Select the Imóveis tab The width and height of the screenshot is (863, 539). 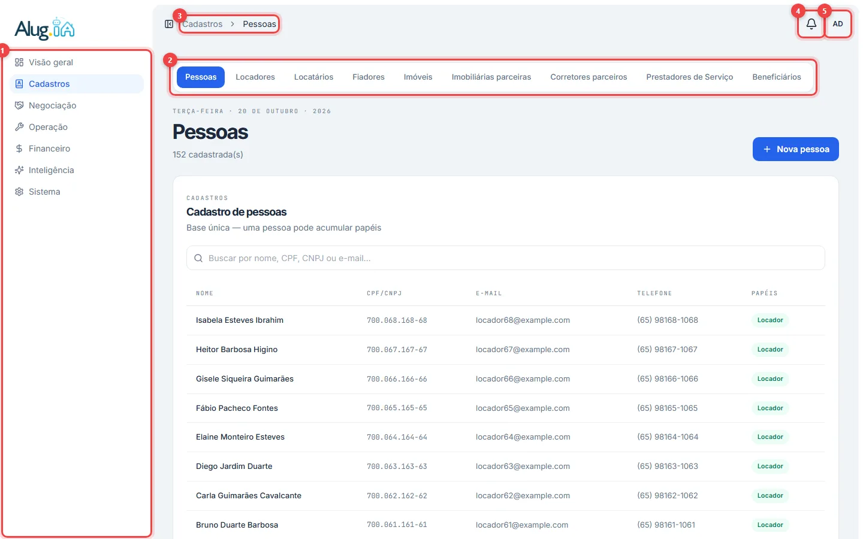click(x=418, y=77)
